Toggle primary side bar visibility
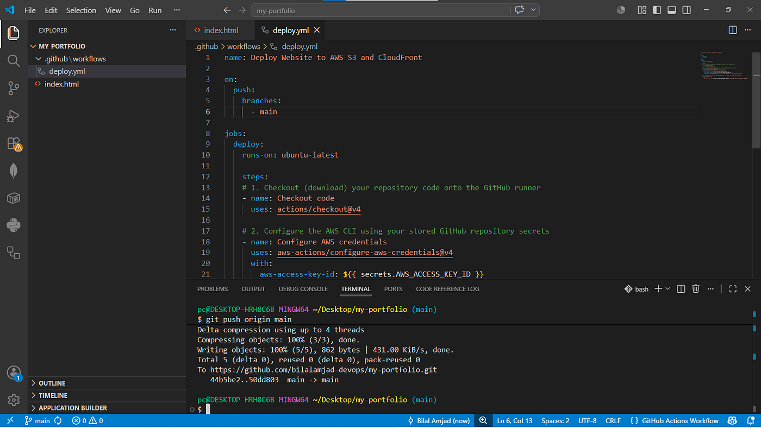Viewport: 761px width, 428px height. [657, 10]
